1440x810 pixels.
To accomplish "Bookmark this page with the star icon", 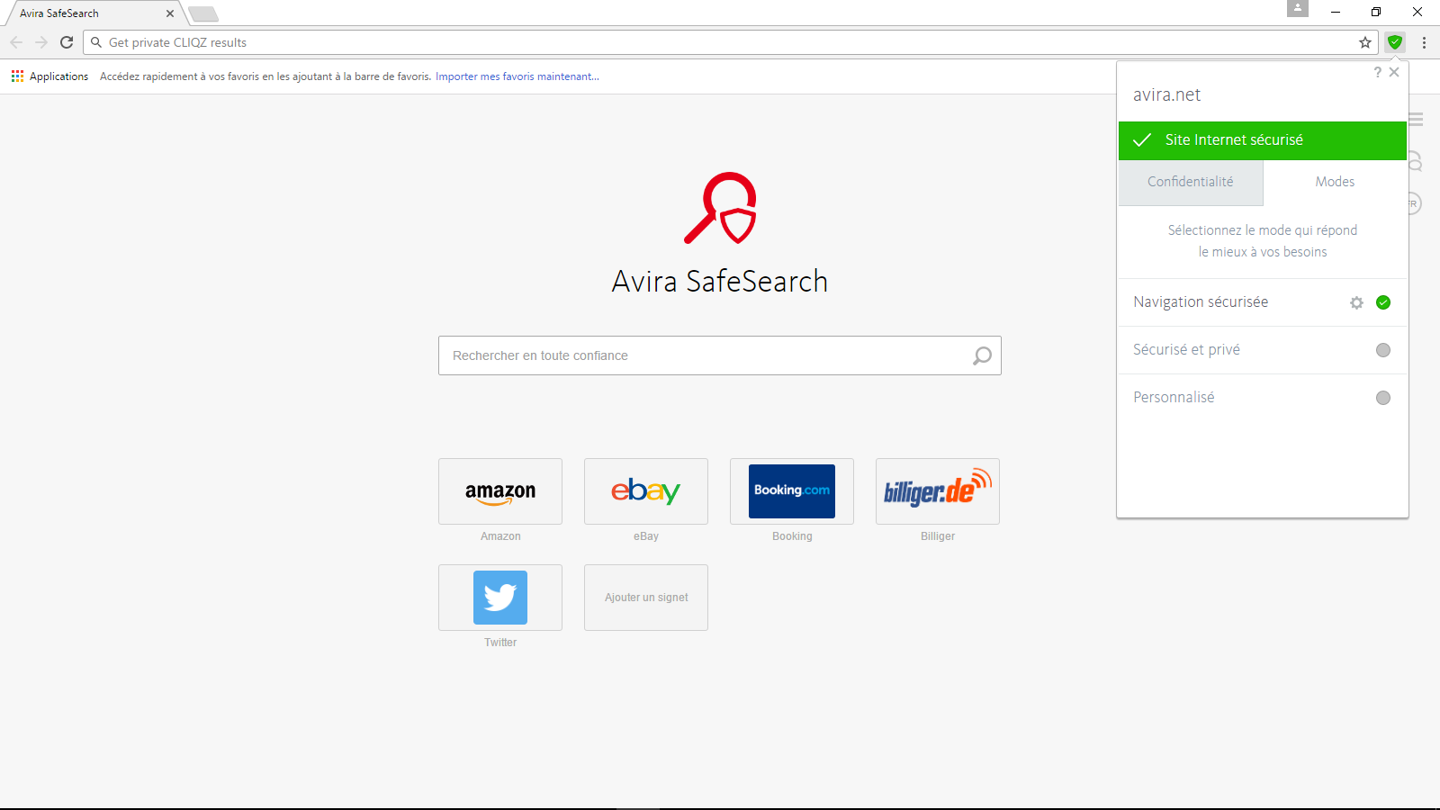I will pyautogui.click(x=1365, y=42).
